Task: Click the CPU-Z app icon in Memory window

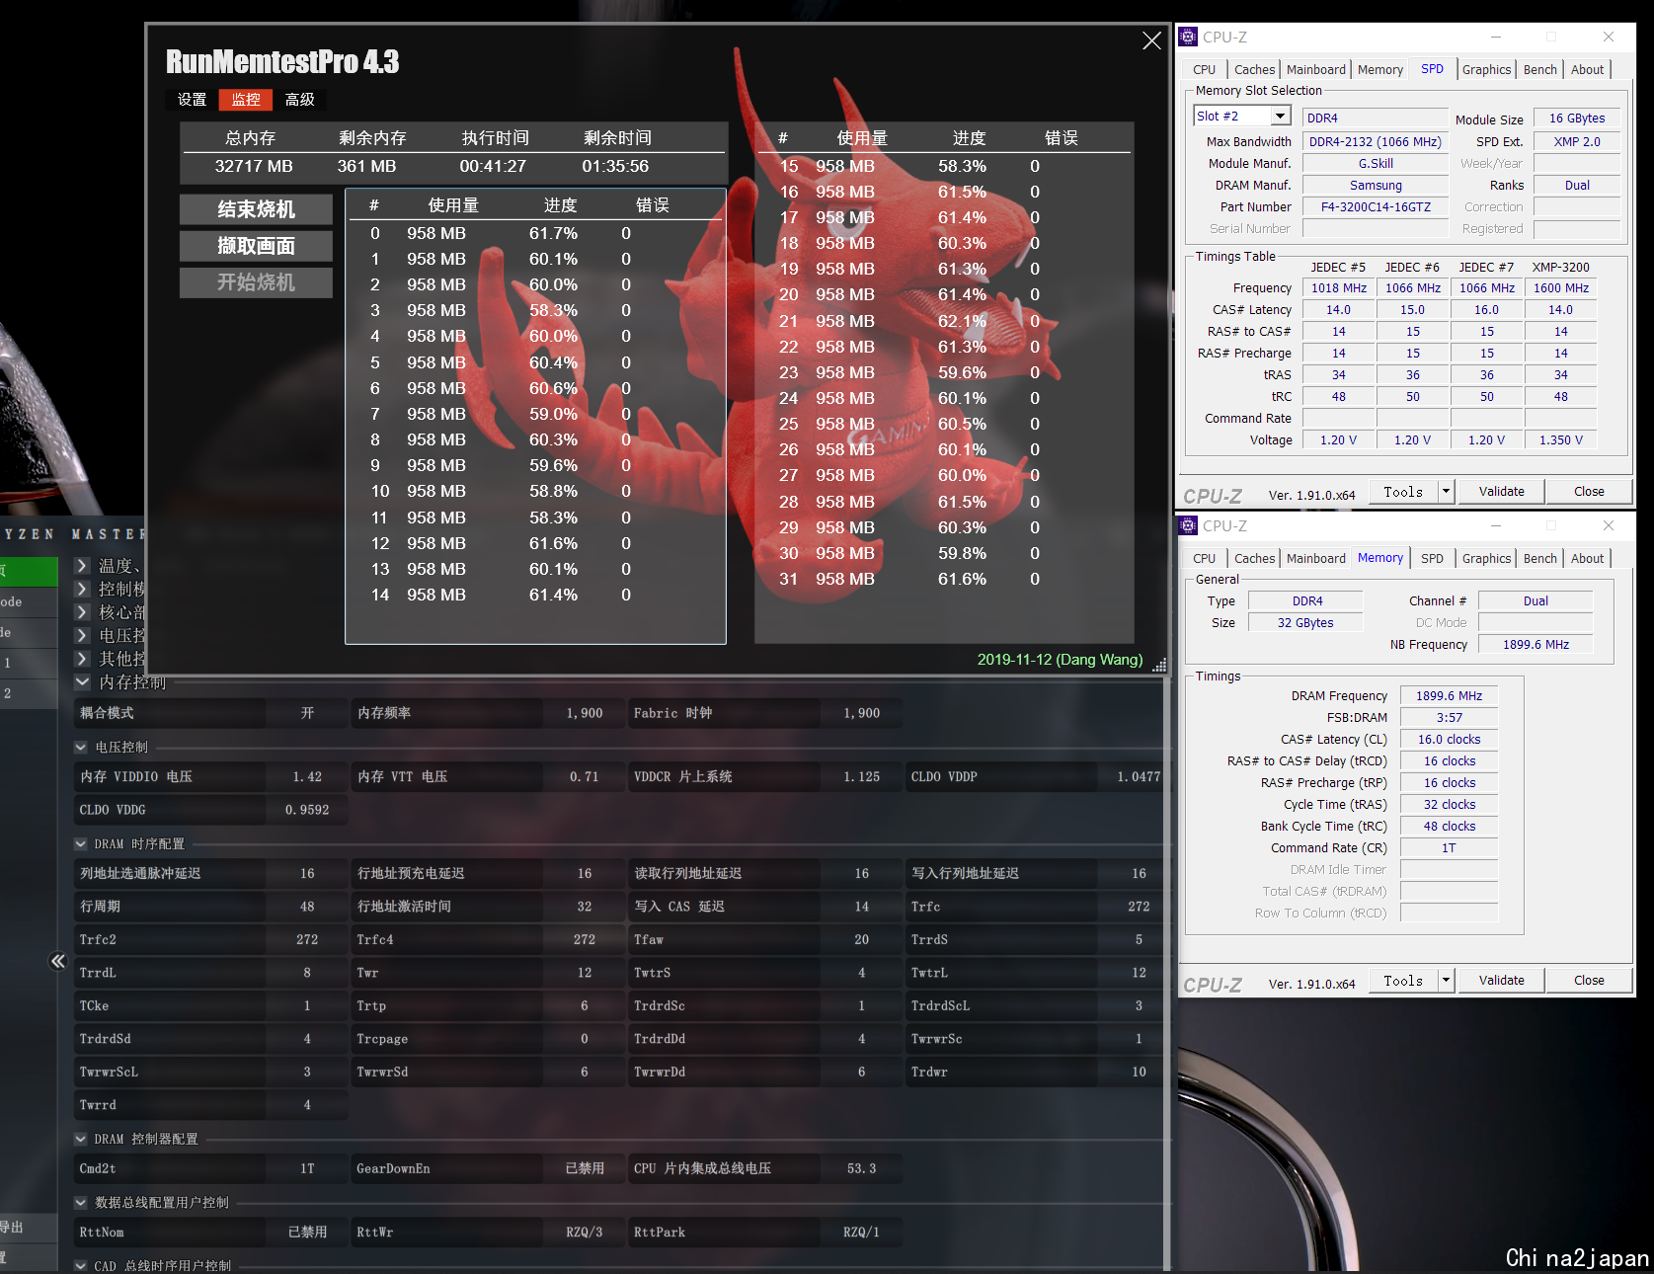Action: [x=1189, y=525]
